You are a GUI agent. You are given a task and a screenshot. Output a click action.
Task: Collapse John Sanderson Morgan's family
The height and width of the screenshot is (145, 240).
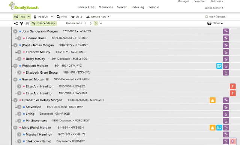coord(15,31)
